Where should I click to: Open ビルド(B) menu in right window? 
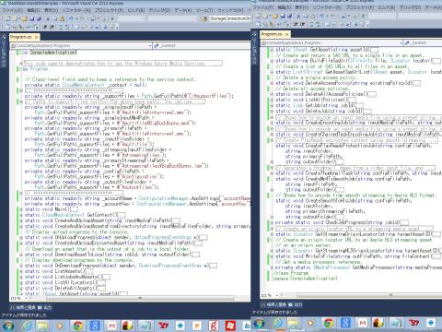point(387,7)
